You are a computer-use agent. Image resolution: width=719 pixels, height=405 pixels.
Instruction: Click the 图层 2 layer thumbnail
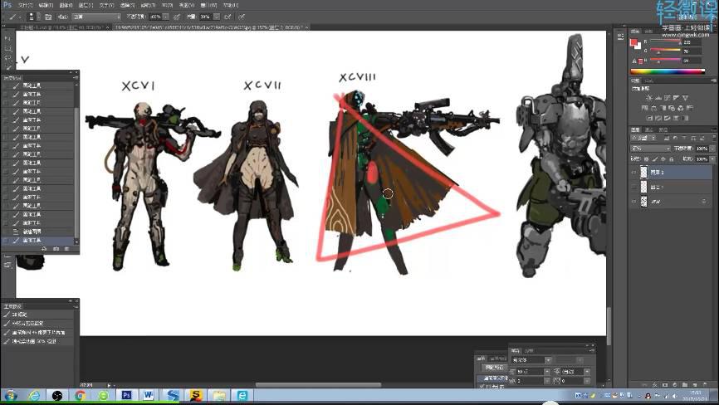click(x=643, y=173)
